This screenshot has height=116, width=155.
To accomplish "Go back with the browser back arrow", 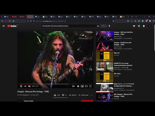I will pyautogui.click(x=2, y=21).
